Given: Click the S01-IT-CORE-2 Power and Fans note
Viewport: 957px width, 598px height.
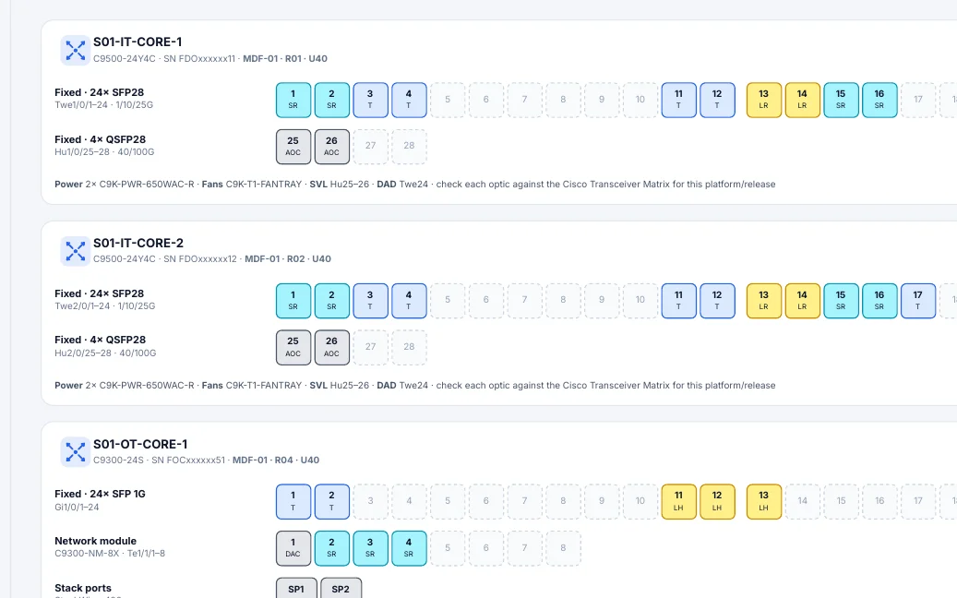Looking at the screenshot, I should tap(415, 386).
